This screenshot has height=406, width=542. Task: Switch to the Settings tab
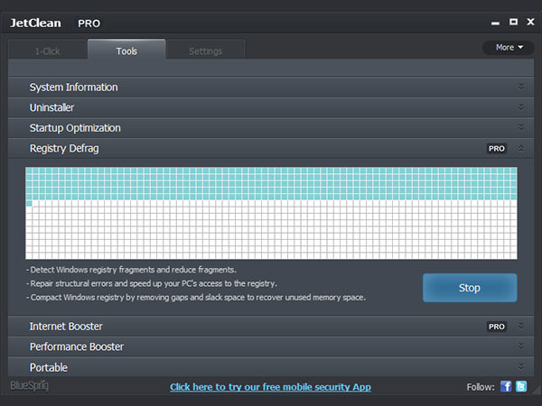(205, 51)
